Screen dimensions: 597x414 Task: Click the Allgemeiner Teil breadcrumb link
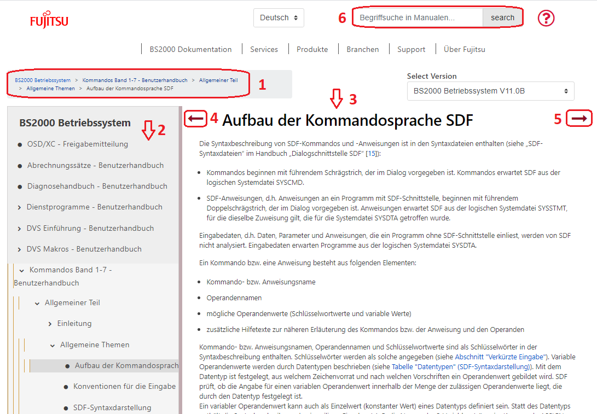[218, 80]
